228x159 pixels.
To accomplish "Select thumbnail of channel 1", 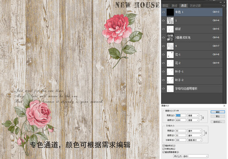I will point(170,21).
